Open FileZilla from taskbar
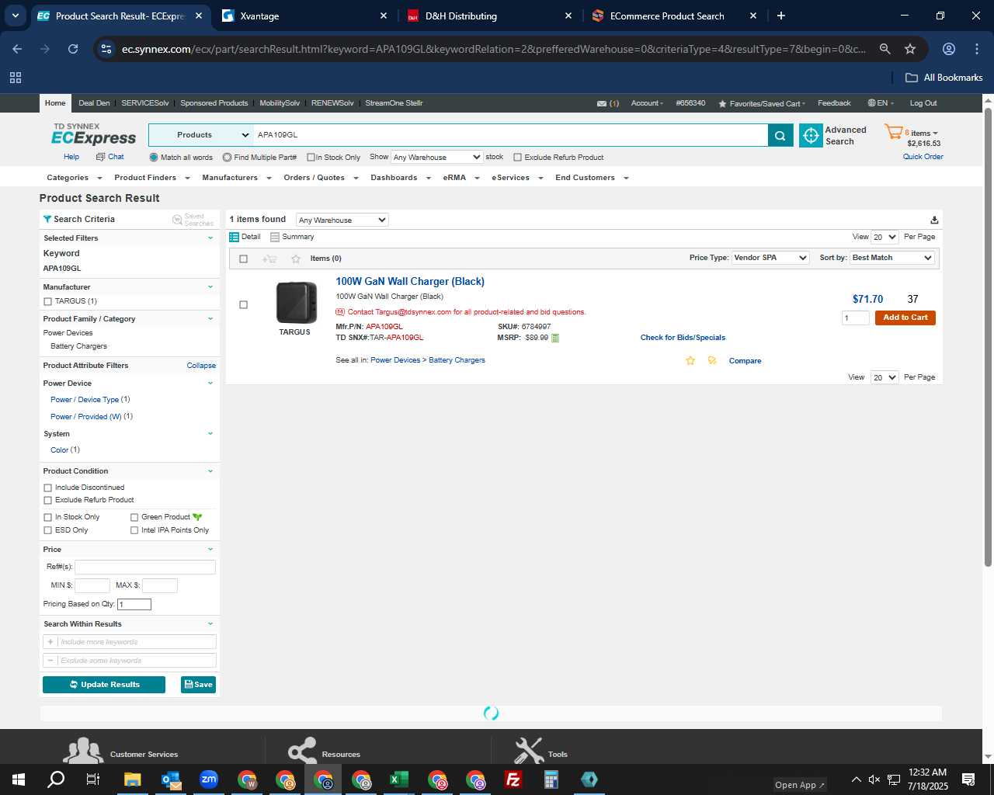994x795 pixels. [x=513, y=779]
